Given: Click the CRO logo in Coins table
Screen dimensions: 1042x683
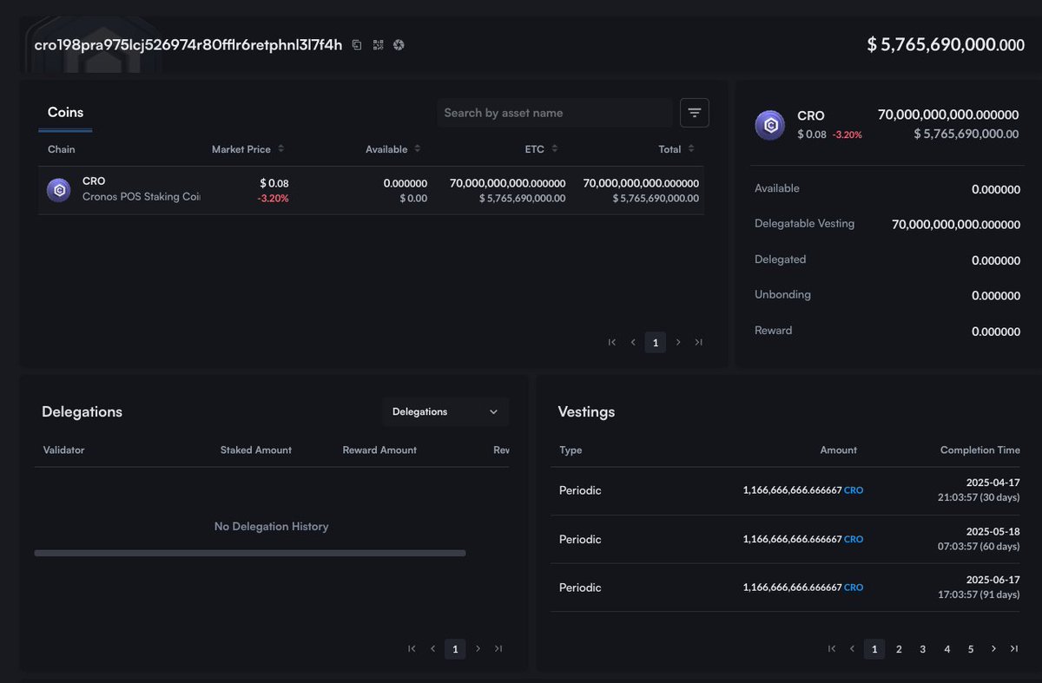Looking at the screenshot, I should (x=58, y=190).
